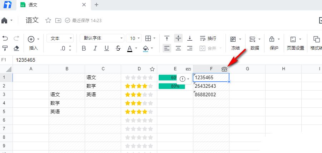Click progress bar icon in column E header
This screenshot has height=153, width=322.
[x=188, y=69]
